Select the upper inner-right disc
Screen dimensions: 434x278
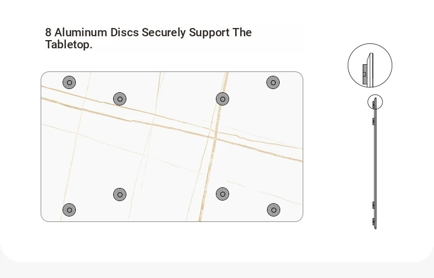pos(222,99)
